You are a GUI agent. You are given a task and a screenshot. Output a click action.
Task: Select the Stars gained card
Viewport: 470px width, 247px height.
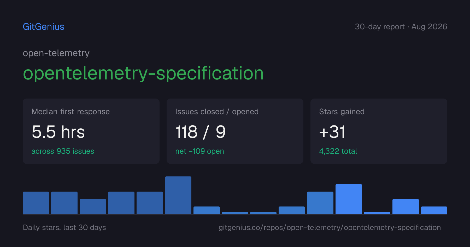[x=379, y=131]
